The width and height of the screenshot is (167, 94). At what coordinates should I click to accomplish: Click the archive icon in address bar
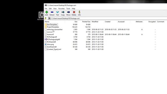[50, 18]
